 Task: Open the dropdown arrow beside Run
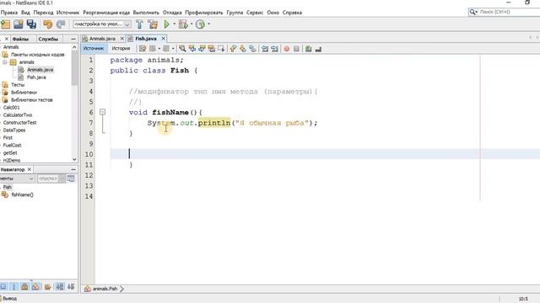(x=175, y=24)
